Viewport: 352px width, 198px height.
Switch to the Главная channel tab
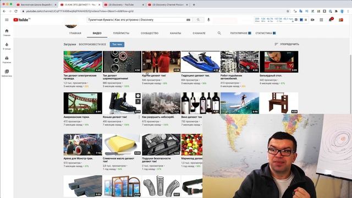coord(75,33)
